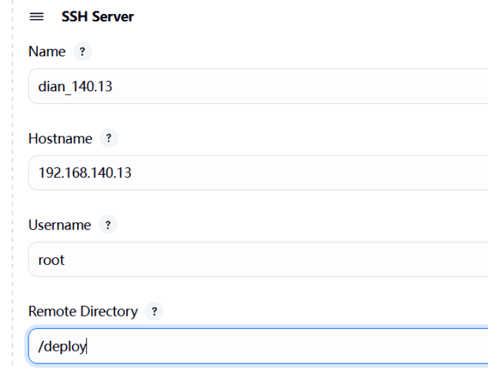The image size is (488, 368).
Task: Open help for the Username field
Action: click(108, 224)
